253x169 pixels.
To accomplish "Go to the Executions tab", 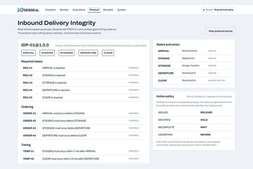I will 79,10.
